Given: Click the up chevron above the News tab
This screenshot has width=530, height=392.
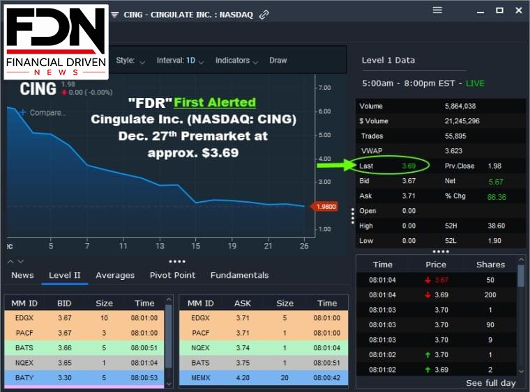Looking at the screenshot, I should point(10,261).
